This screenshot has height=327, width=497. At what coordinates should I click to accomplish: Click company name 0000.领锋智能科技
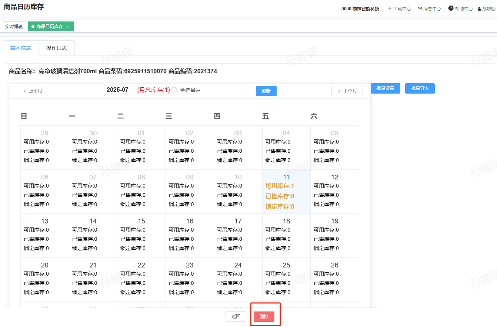pos(360,9)
